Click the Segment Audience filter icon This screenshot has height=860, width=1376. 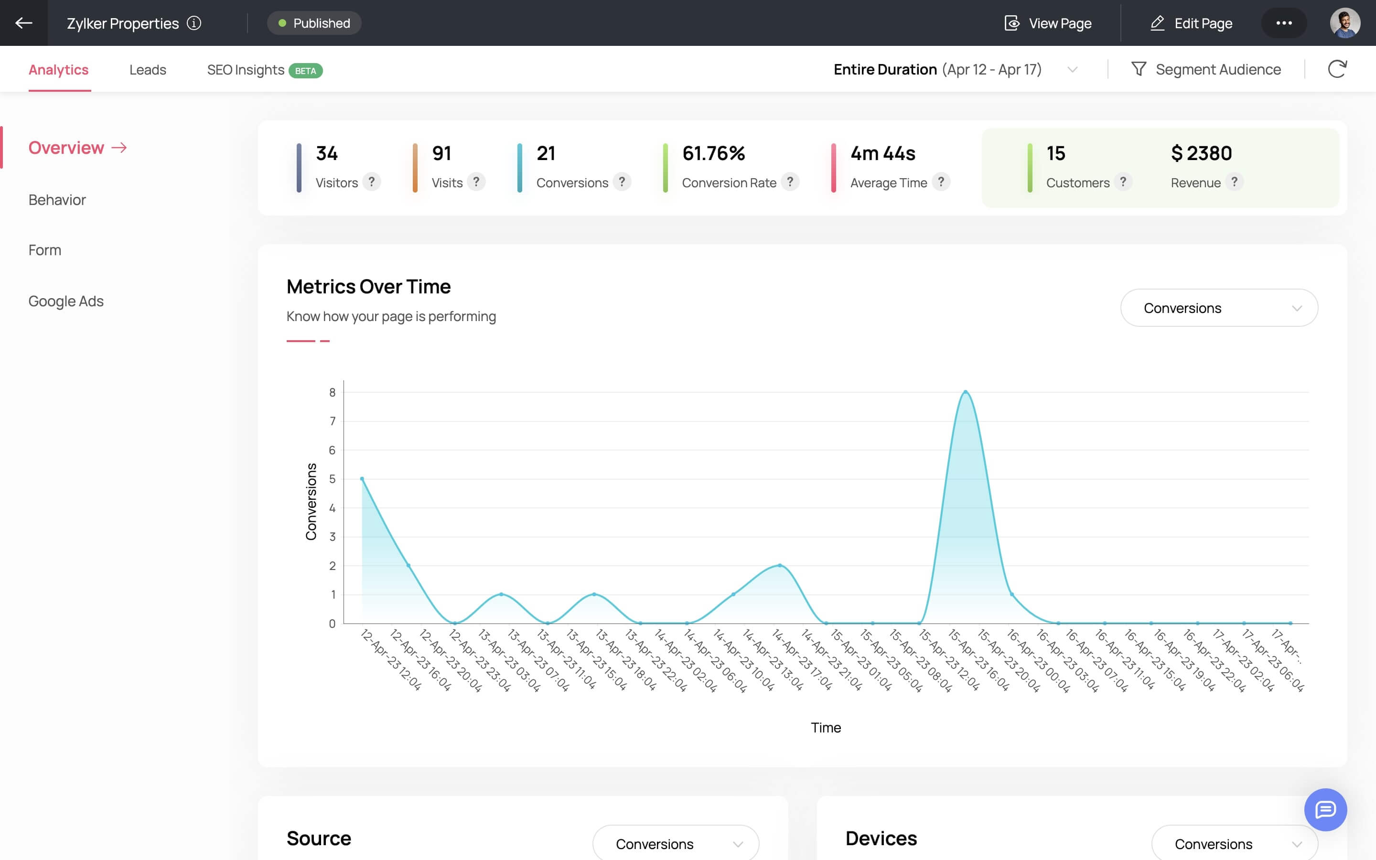coord(1138,70)
